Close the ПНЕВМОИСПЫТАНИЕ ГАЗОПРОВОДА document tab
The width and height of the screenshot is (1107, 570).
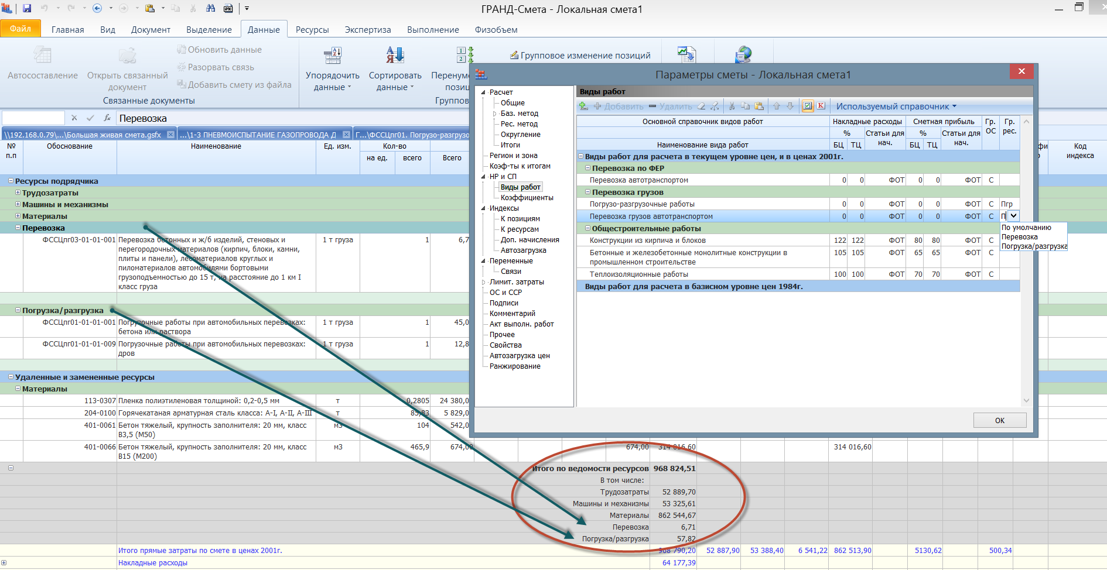(x=346, y=135)
